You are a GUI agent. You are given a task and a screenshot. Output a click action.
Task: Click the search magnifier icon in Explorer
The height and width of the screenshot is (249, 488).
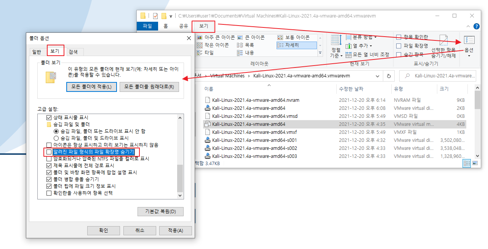(x=407, y=76)
